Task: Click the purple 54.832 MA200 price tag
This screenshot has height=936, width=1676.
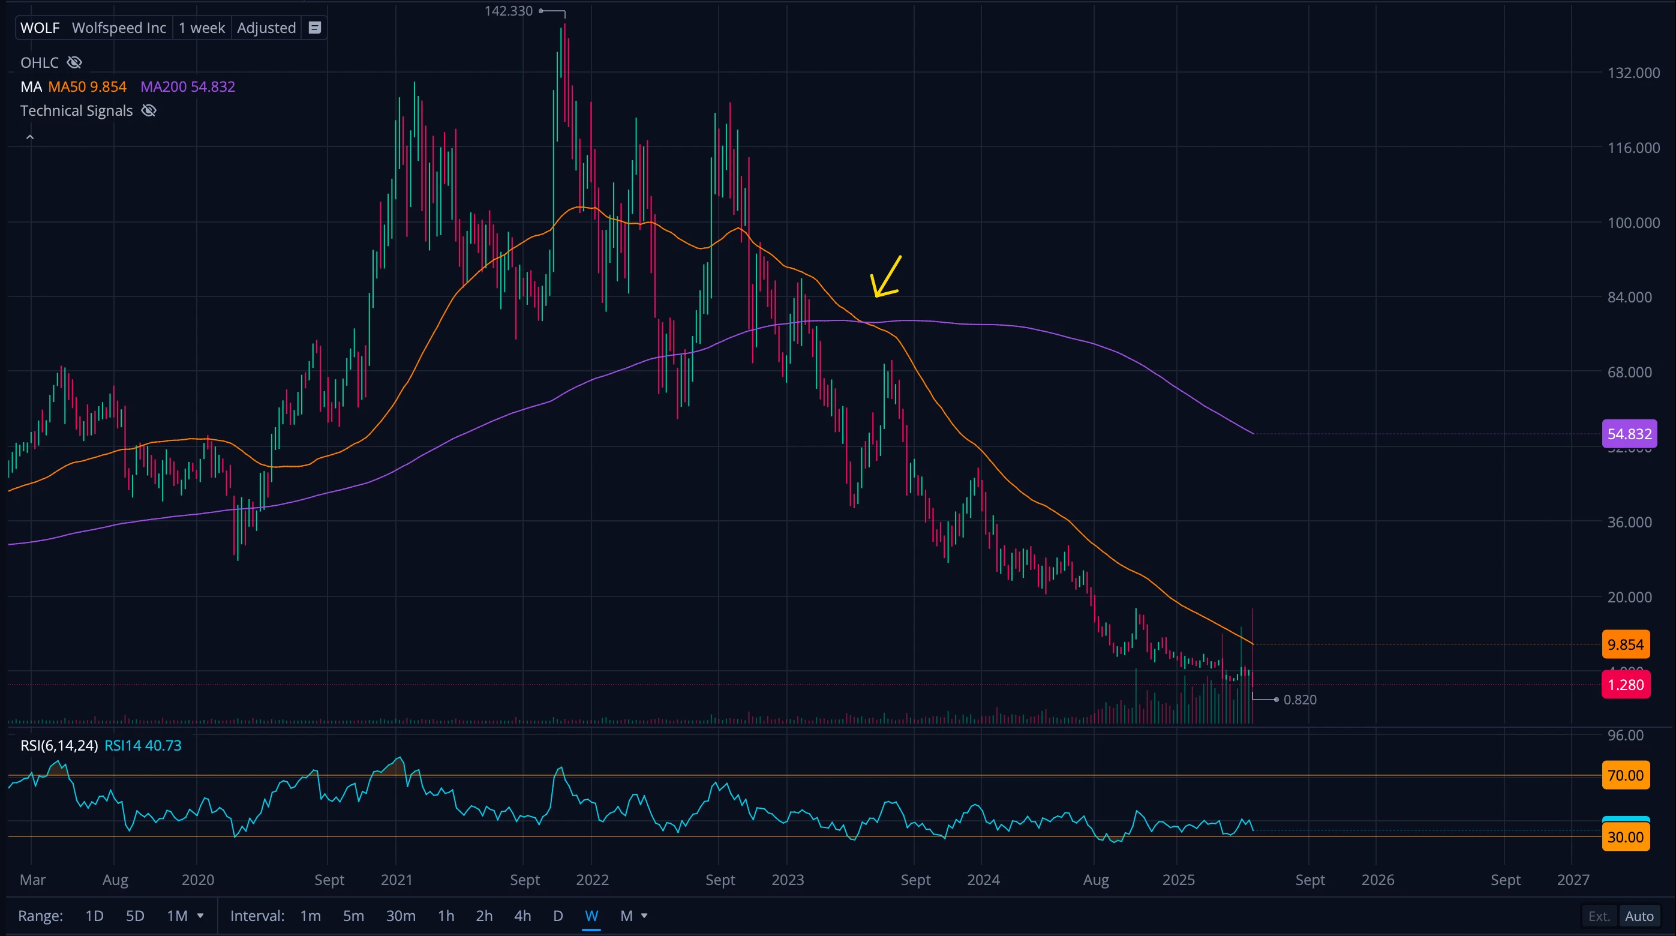Action: tap(1629, 434)
